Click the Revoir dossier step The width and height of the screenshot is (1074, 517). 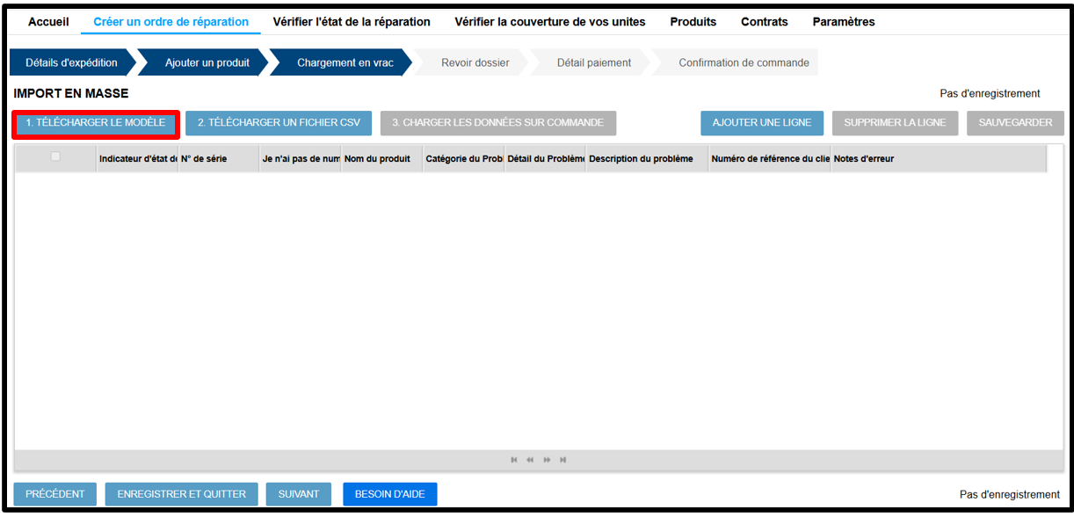[x=475, y=62]
